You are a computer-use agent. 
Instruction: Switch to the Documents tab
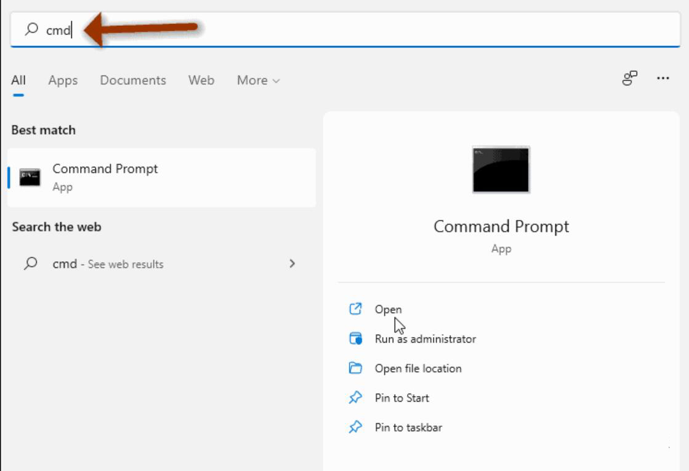[x=134, y=79]
